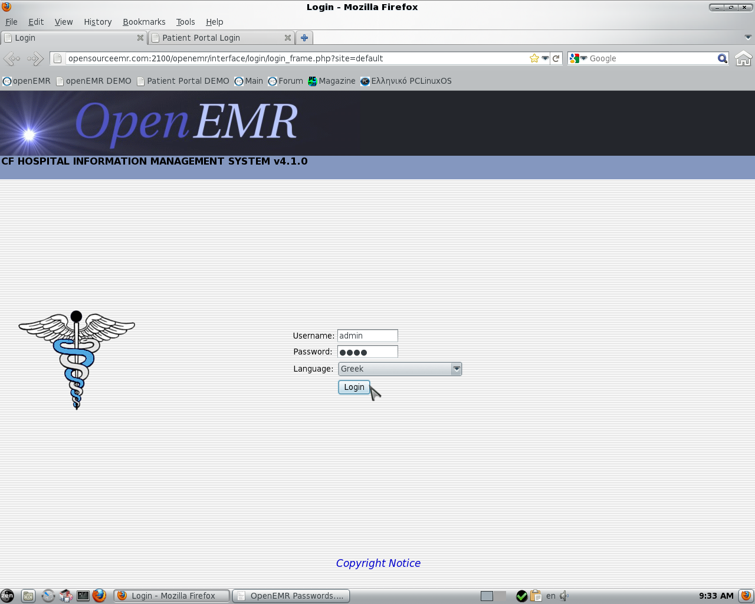Click the page identity icon in address bar
The width and height of the screenshot is (755, 604).
pos(57,58)
